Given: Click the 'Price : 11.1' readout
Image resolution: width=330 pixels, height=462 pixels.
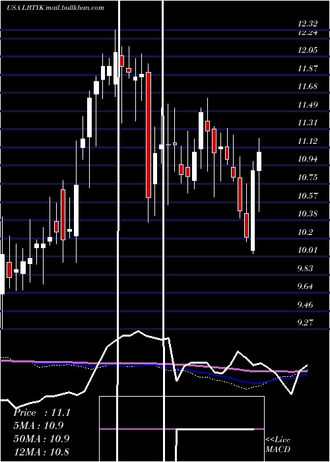Looking at the screenshot, I should pos(42,412).
